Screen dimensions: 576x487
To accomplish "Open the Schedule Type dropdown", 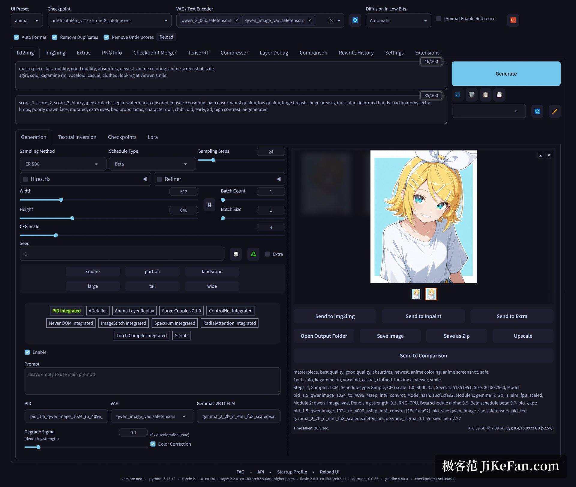I will [152, 164].
